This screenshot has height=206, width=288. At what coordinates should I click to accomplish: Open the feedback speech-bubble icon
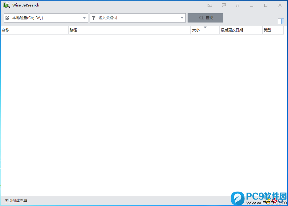224,5
